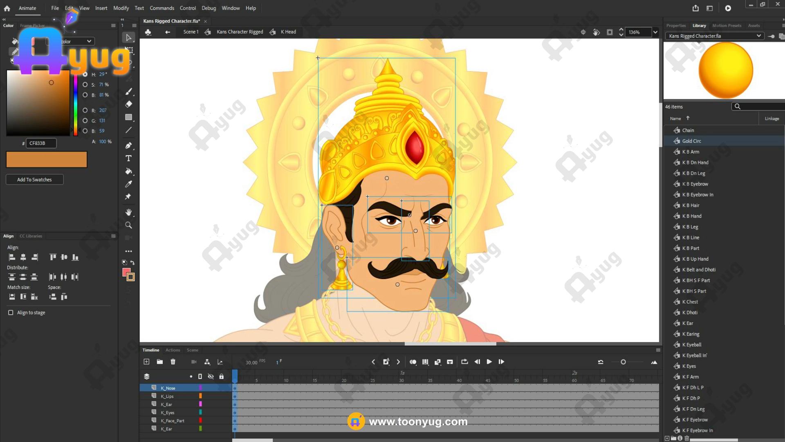Click the Delete layer trash icon
The width and height of the screenshot is (785, 442).
[173, 362]
